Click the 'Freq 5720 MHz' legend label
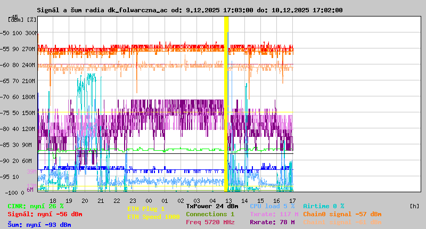Viewport: 426px width, 229px height. [x=210, y=222]
